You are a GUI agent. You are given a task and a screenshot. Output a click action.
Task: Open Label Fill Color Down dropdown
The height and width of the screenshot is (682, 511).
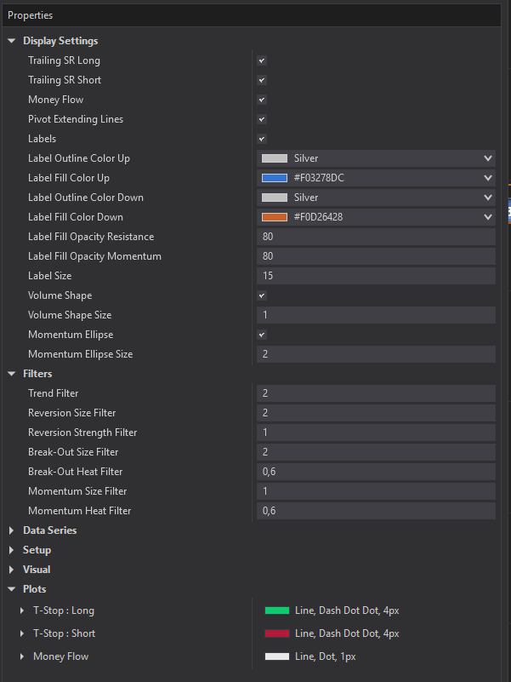(487, 217)
